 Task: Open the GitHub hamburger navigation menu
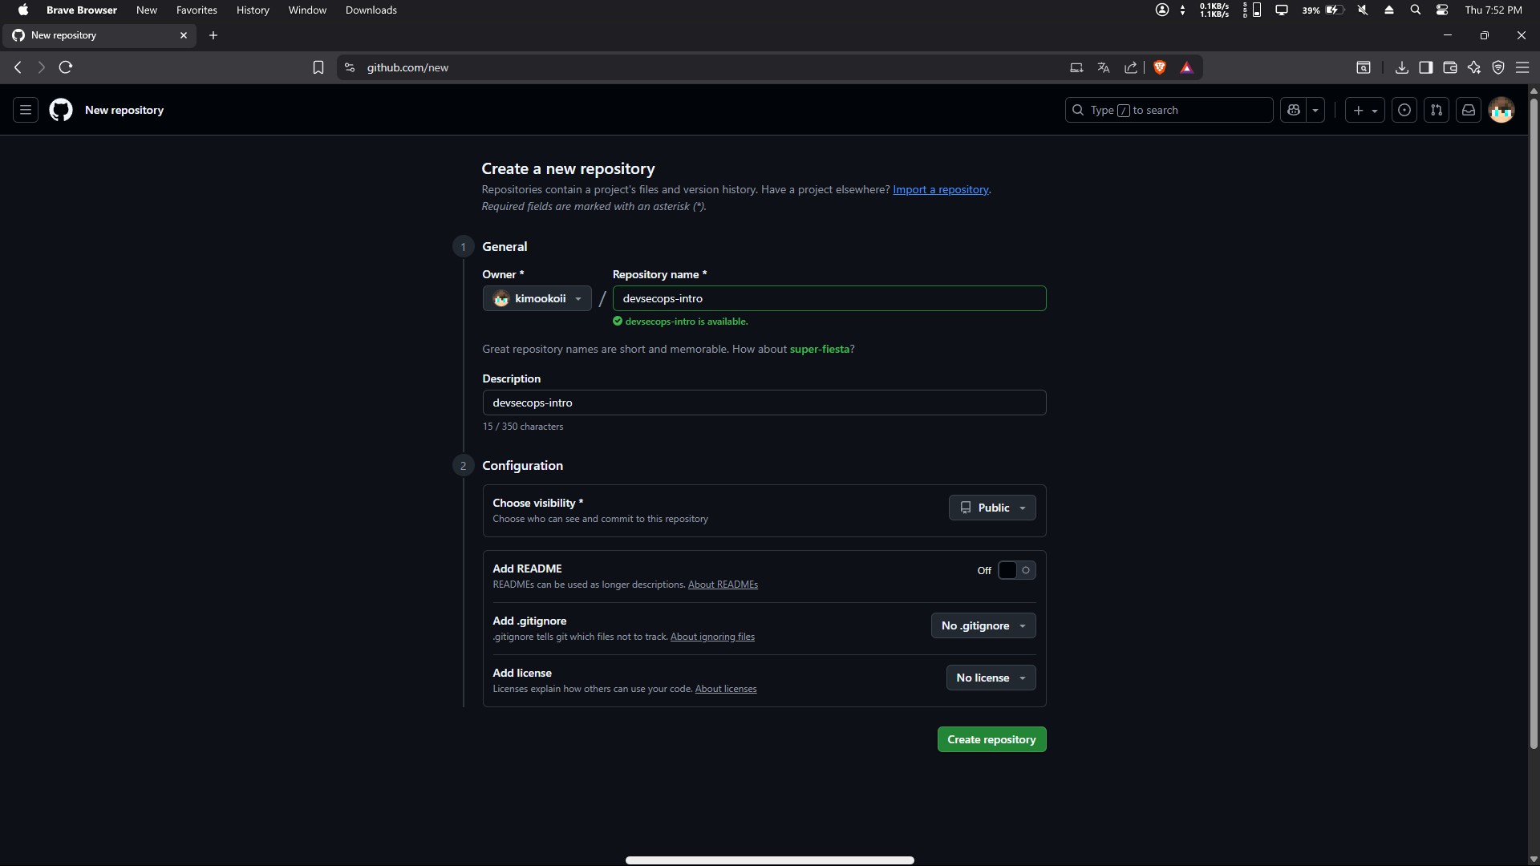click(x=26, y=110)
